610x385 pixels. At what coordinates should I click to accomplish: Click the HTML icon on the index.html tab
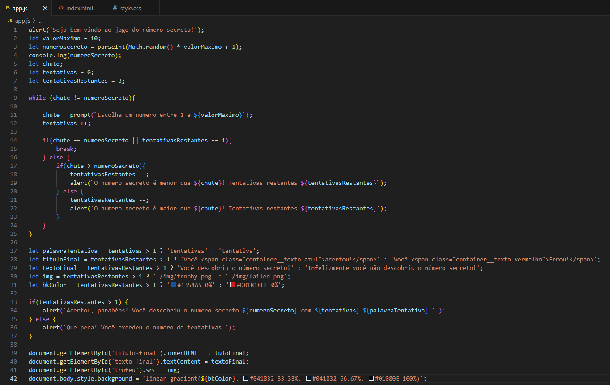pyautogui.click(x=61, y=8)
